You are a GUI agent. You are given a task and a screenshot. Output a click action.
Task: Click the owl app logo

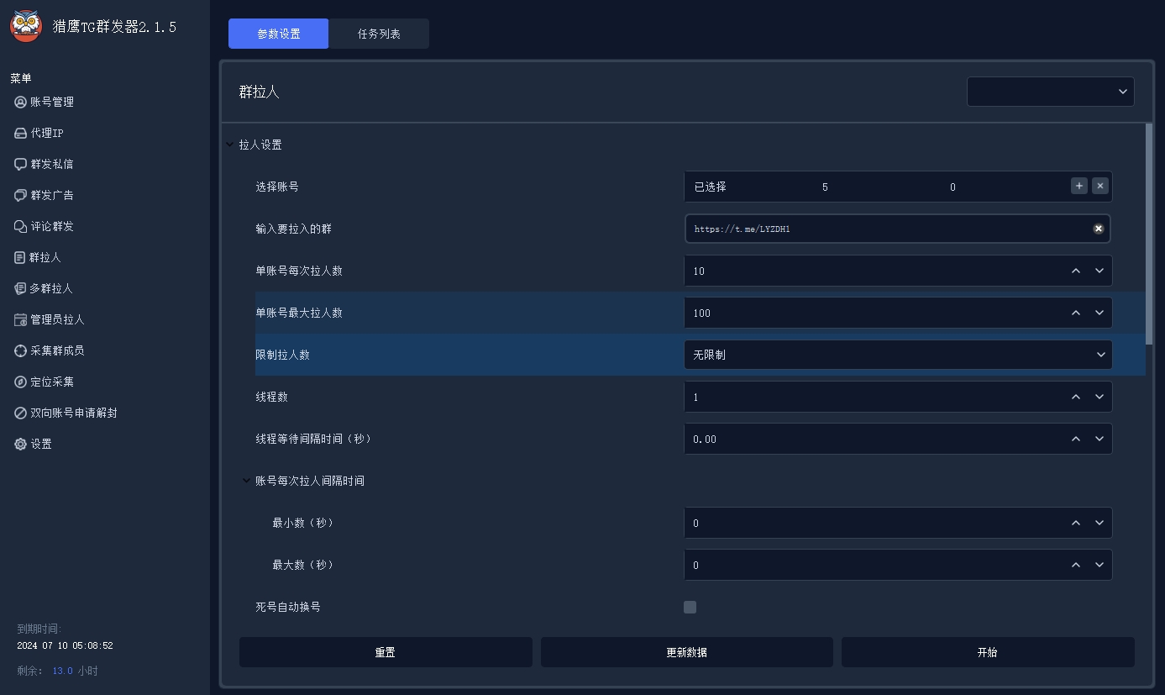(26, 26)
